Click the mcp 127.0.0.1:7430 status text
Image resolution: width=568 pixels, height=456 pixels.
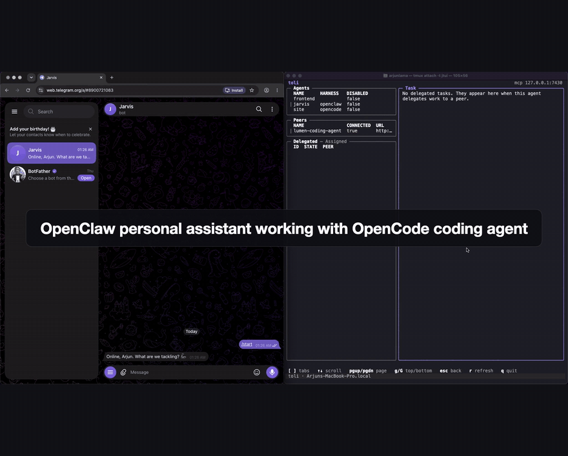pos(538,83)
